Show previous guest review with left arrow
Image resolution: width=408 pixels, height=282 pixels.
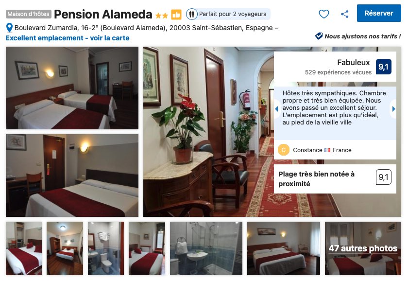tap(276, 109)
